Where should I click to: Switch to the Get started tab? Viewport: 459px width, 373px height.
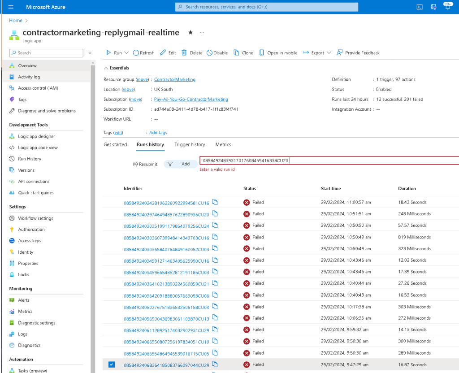(x=115, y=144)
